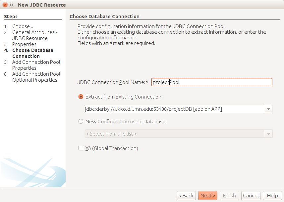
Task: Cancel the JDBC resource wizard
Action: coord(251,195)
